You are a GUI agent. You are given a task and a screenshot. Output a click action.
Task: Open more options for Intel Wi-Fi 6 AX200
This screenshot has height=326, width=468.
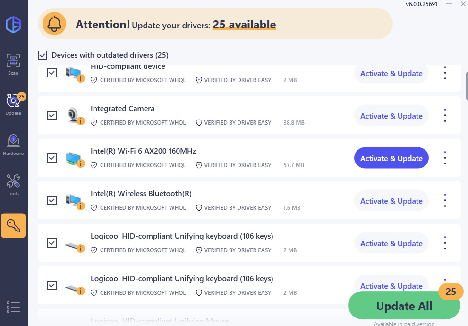point(445,158)
